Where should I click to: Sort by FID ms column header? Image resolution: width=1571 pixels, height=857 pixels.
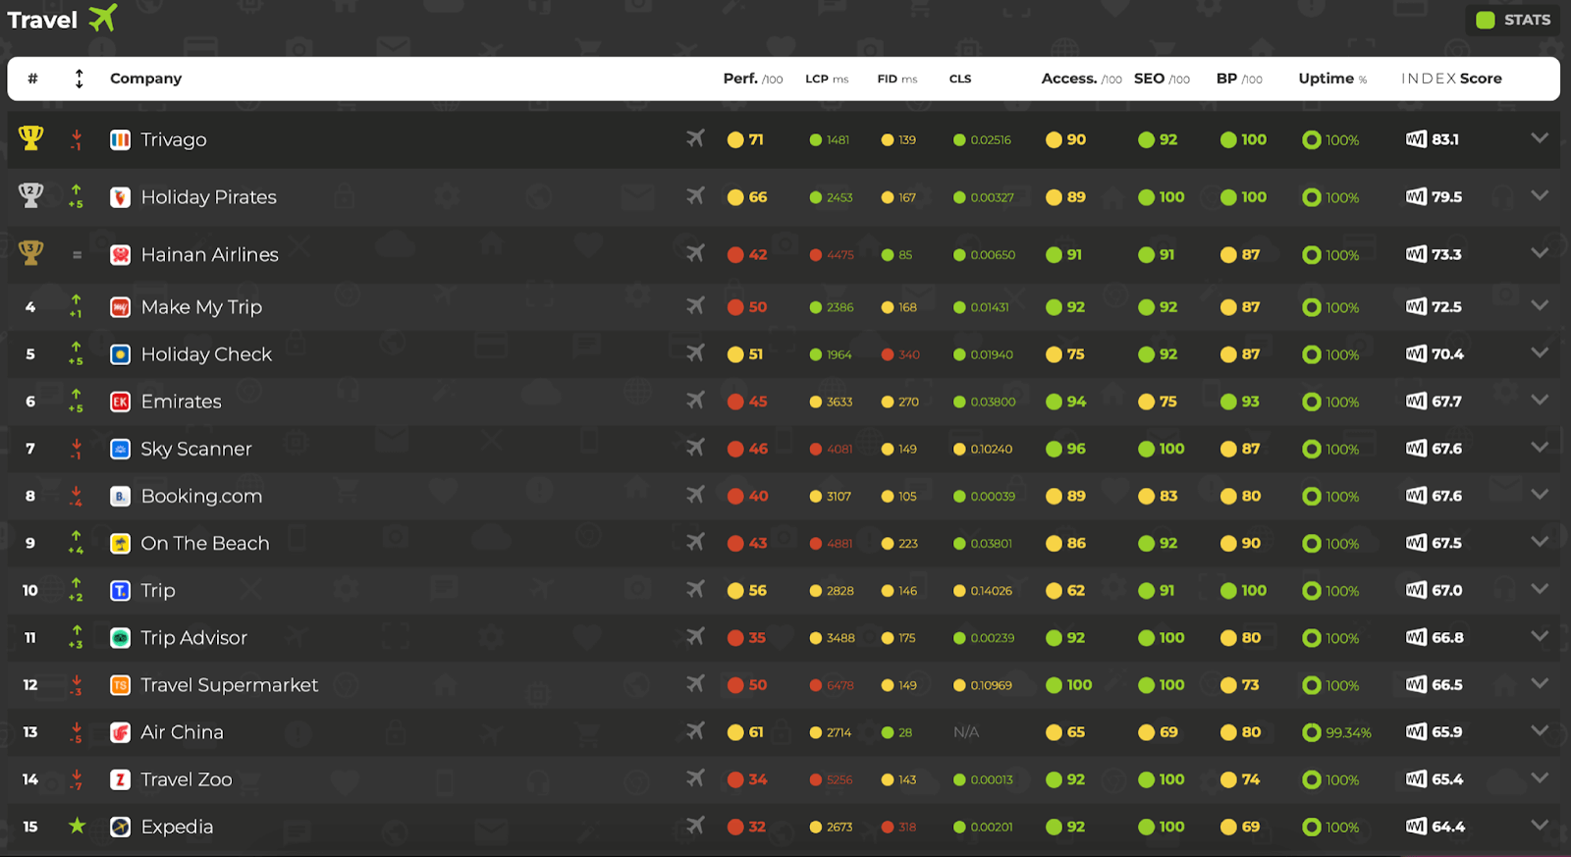(897, 79)
